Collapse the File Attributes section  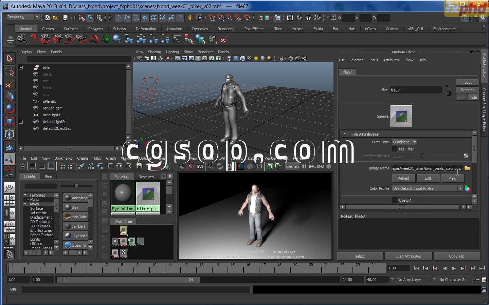[x=345, y=134]
